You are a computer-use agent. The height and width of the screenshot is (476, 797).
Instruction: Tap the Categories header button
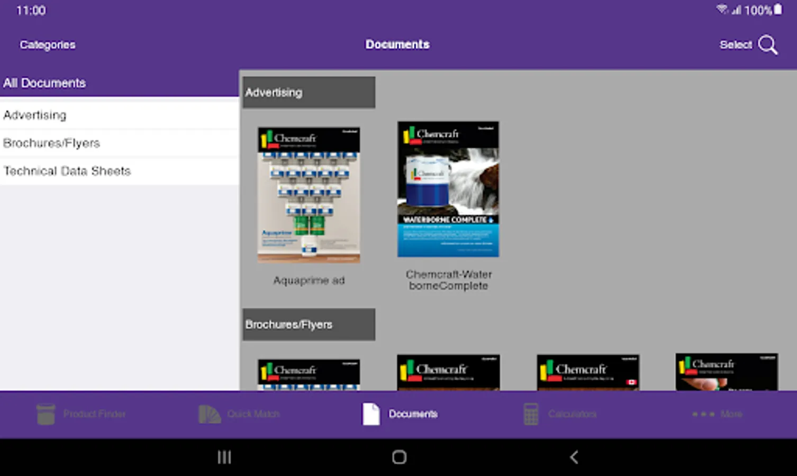pyautogui.click(x=48, y=45)
